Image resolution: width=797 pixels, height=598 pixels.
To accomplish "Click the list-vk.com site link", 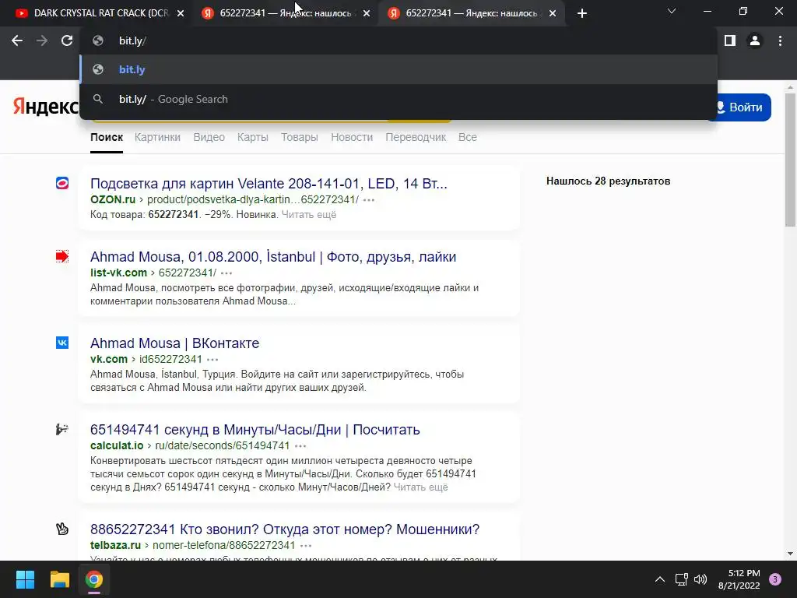I will pyautogui.click(x=118, y=273).
